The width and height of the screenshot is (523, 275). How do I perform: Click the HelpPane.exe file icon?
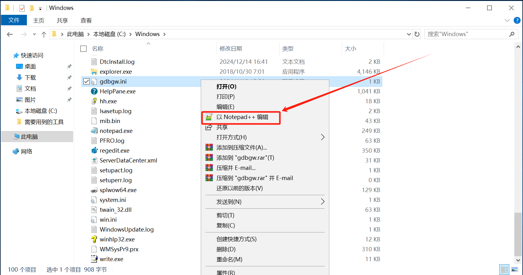pos(94,91)
